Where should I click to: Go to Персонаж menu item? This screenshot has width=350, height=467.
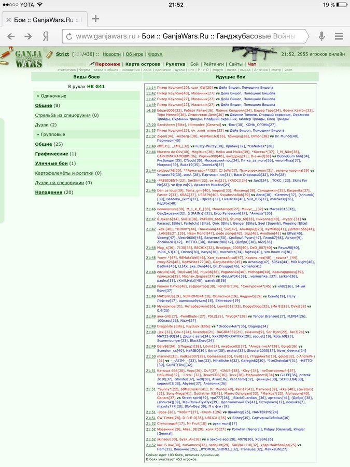108,64
